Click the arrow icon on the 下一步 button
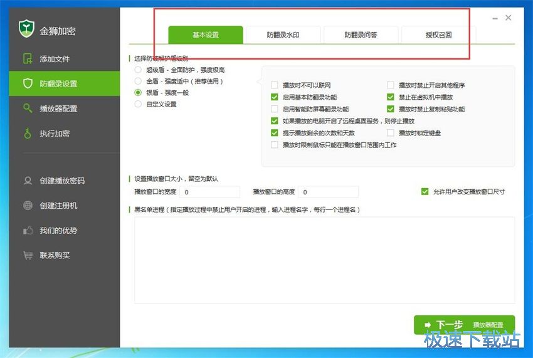533x358 pixels. click(428, 325)
